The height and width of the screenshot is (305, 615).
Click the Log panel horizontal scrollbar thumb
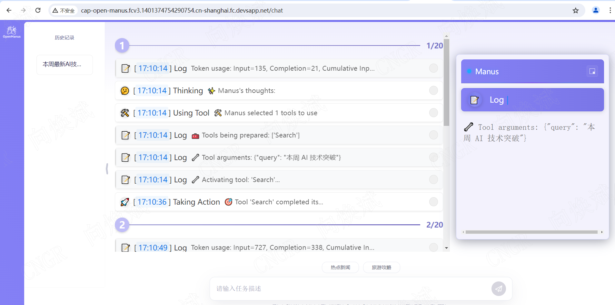(x=531, y=232)
